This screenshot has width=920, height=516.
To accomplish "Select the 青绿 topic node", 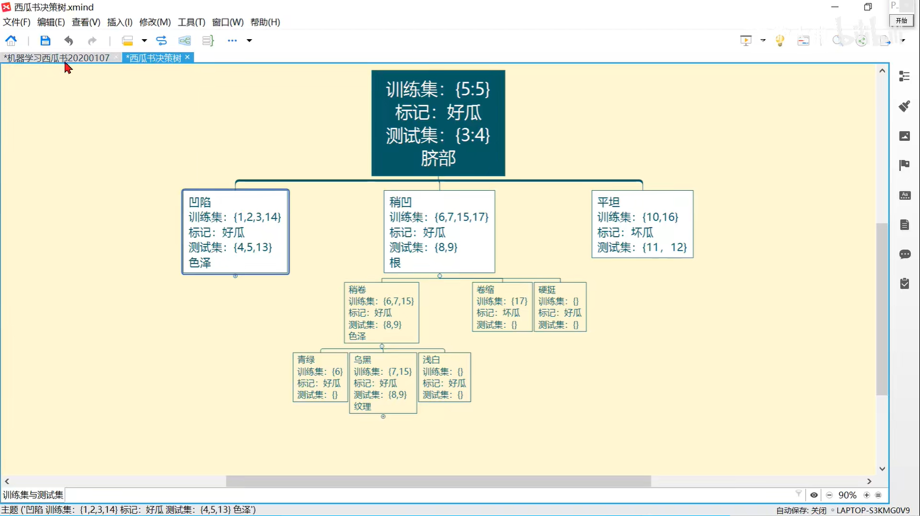I will (320, 377).
